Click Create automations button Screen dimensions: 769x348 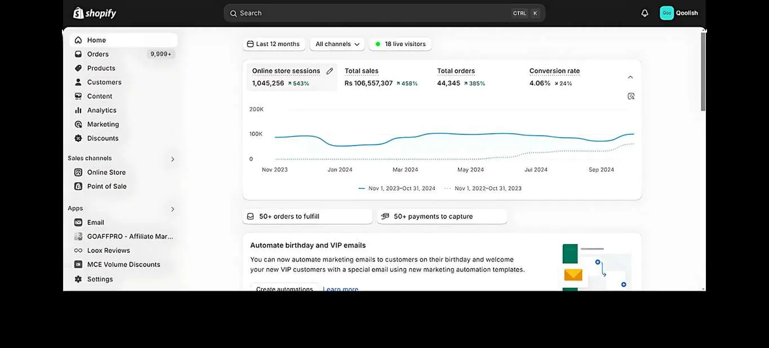pyautogui.click(x=285, y=288)
